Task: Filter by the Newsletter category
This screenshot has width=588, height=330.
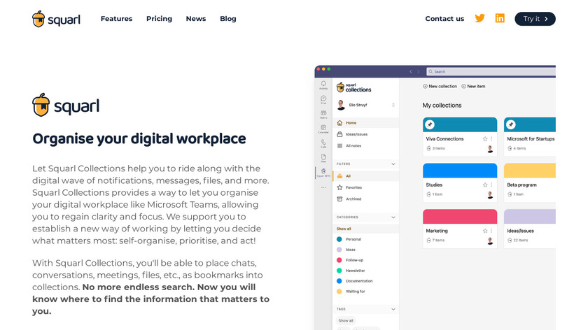Action: 351,271
